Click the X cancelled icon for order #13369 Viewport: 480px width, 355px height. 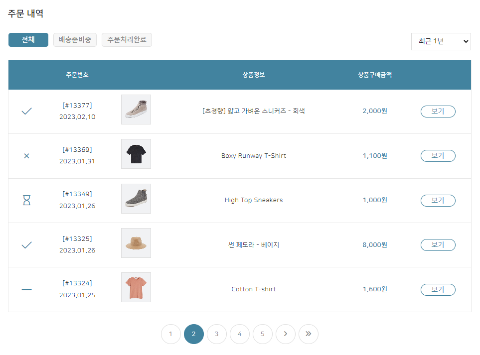(27, 156)
